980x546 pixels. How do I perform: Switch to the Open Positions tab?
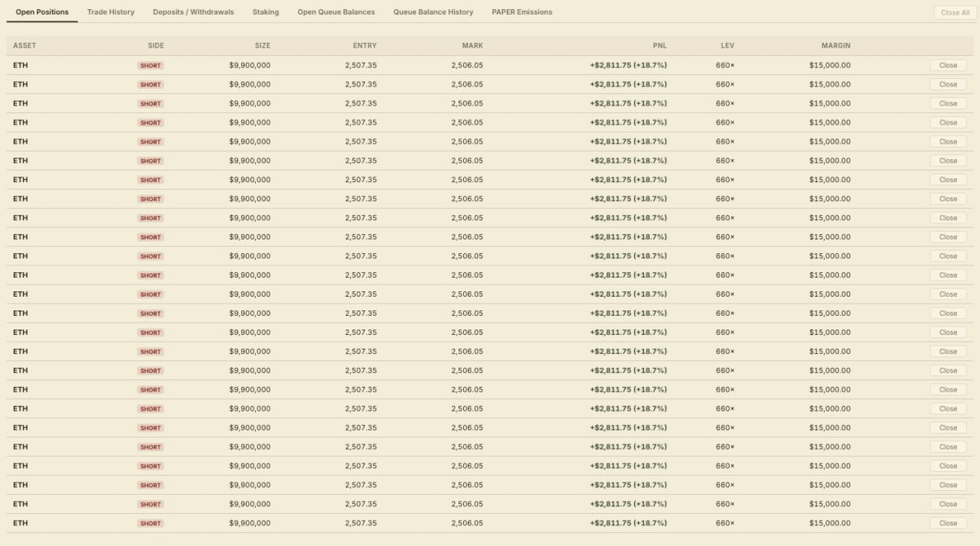click(x=42, y=12)
